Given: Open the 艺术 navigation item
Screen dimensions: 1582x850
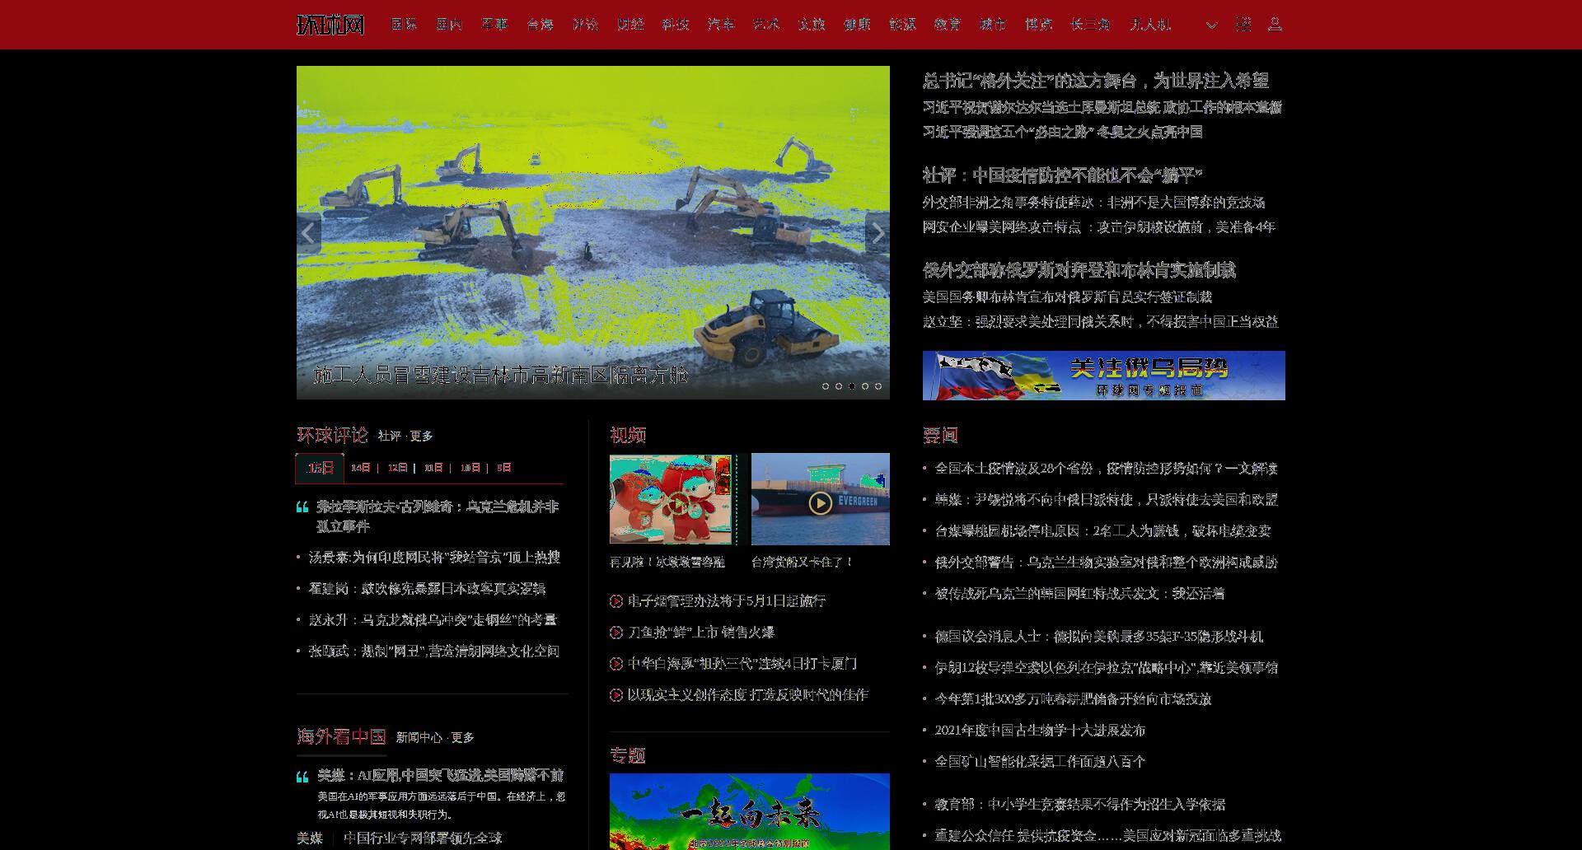Looking at the screenshot, I should (x=766, y=25).
